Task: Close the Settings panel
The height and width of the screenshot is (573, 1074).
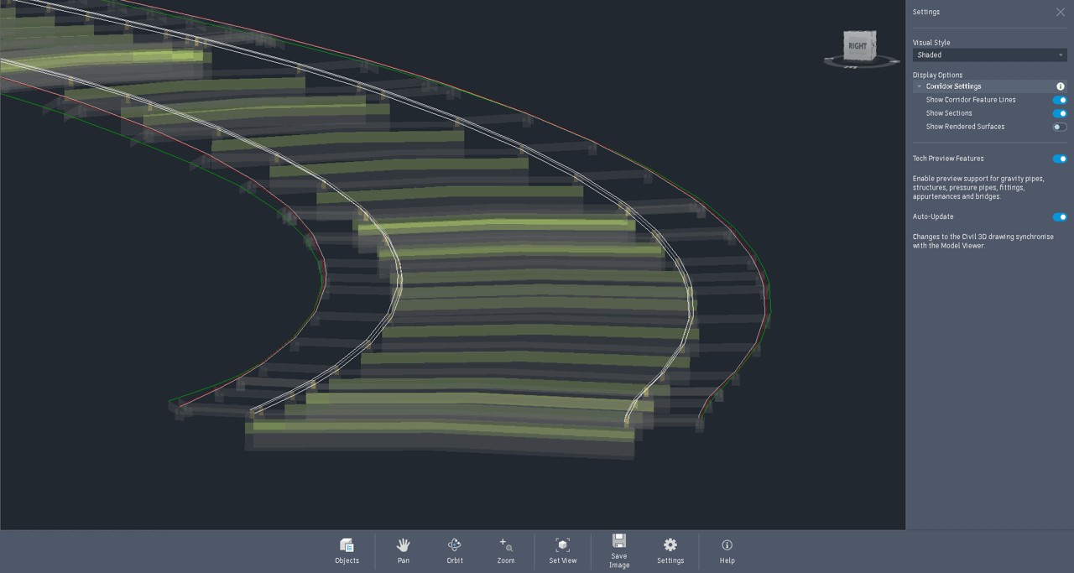Action: tap(1061, 12)
